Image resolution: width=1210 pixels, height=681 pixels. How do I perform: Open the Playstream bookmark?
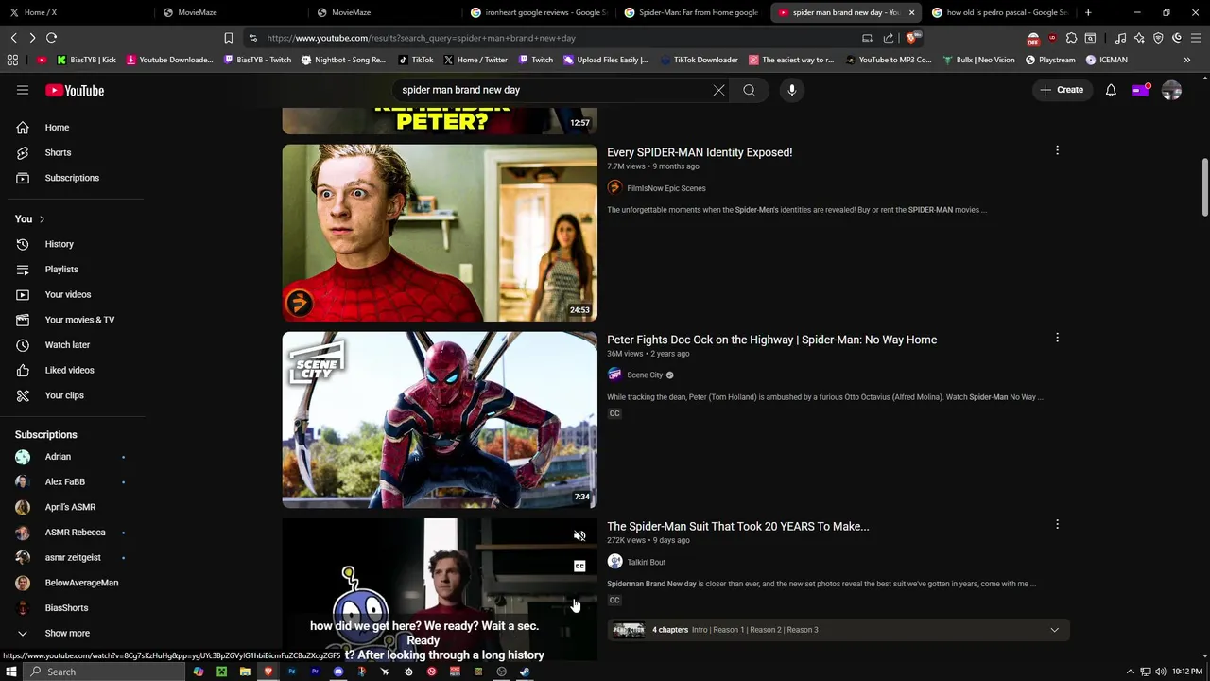point(1049,60)
